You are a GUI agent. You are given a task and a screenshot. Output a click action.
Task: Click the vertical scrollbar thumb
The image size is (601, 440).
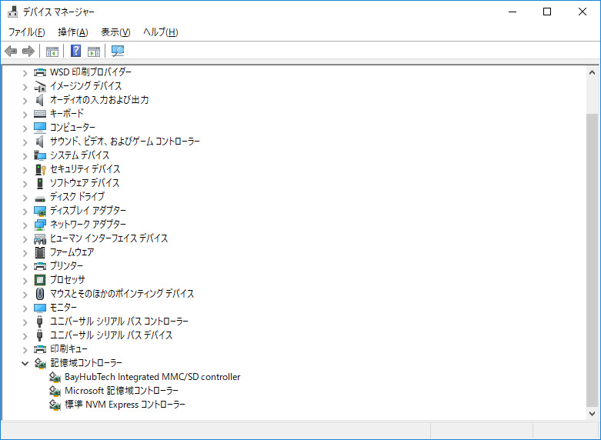click(x=592, y=260)
